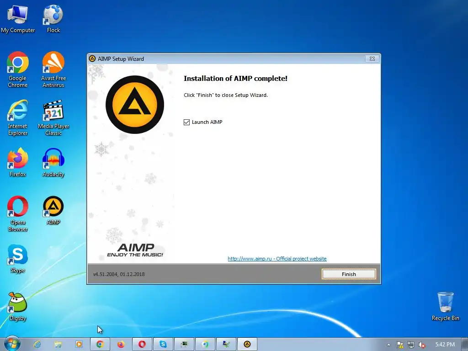
Task: Uncheck the Launch AIMP checkbox
Action: 186,122
